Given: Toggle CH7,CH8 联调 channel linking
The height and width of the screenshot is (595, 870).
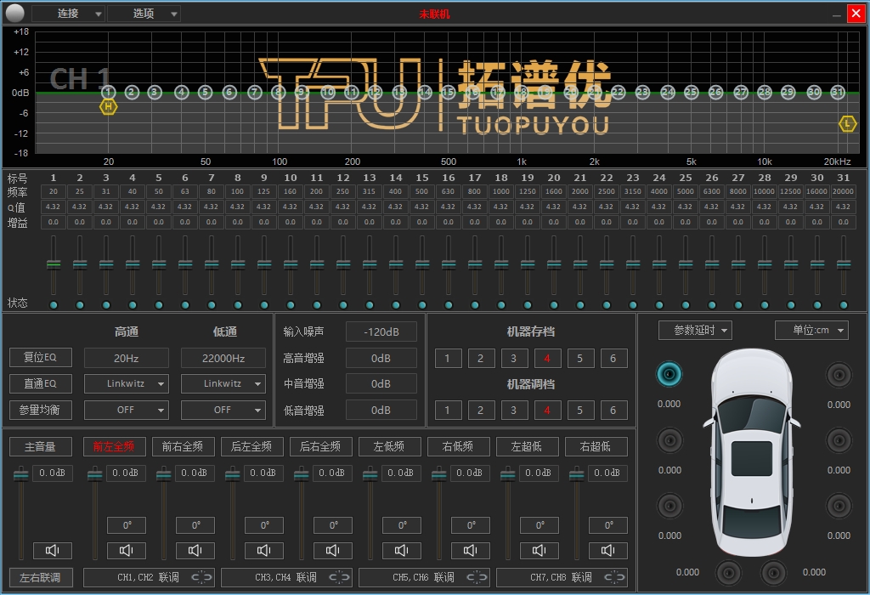Looking at the screenshot, I should point(562,577).
